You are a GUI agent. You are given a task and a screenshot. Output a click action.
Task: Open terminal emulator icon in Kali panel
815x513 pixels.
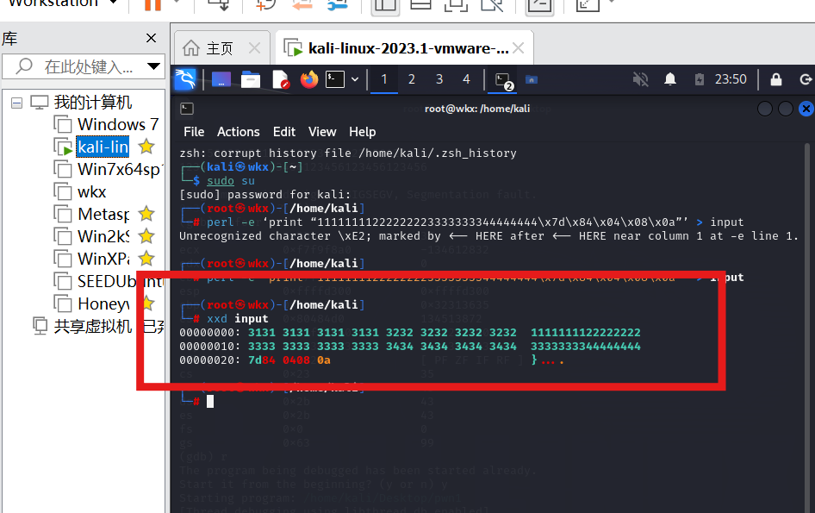[335, 79]
